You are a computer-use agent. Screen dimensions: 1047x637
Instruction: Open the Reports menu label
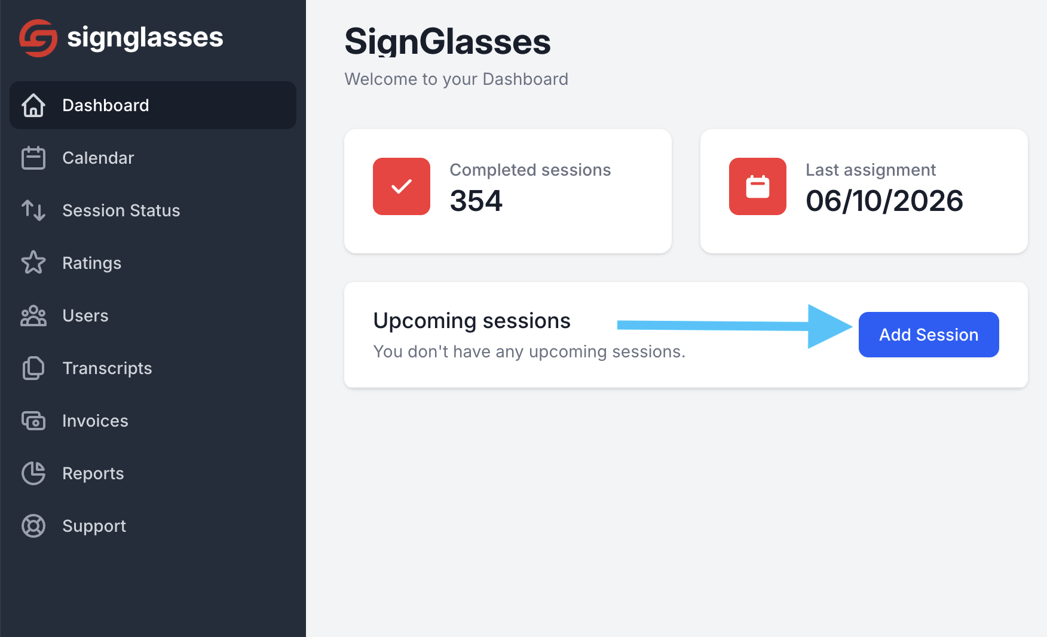pos(93,473)
